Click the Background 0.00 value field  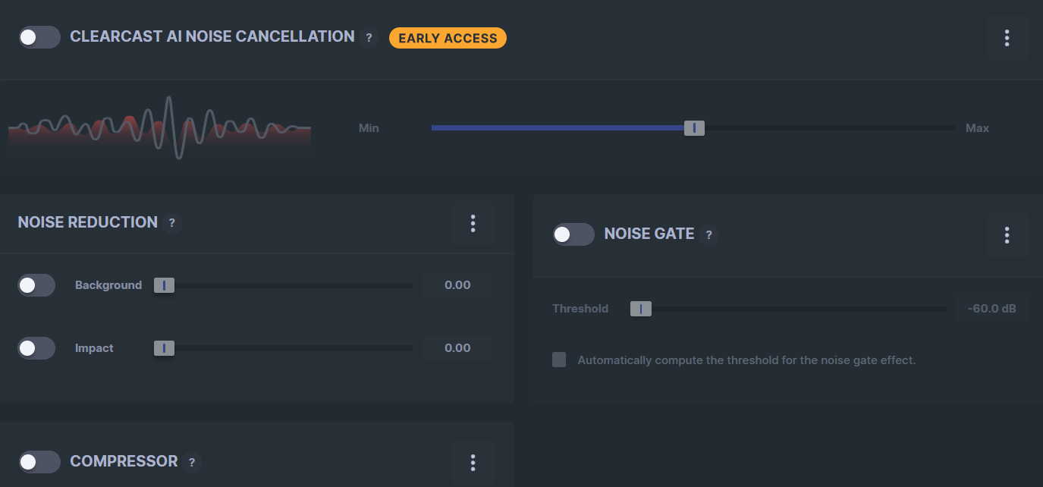[x=457, y=285]
